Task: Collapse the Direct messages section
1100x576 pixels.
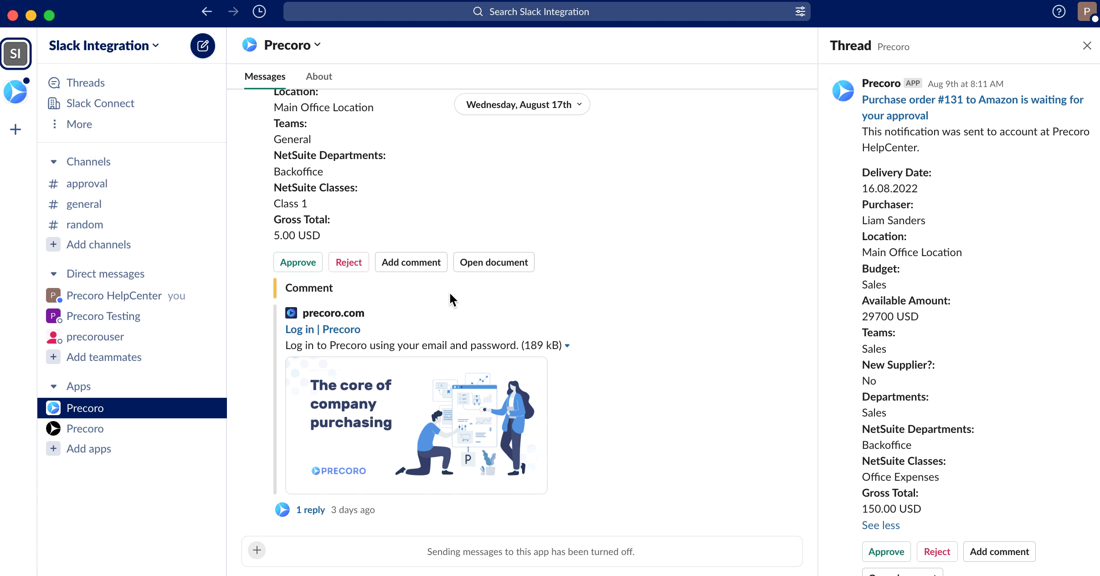Action: click(54, 274)
